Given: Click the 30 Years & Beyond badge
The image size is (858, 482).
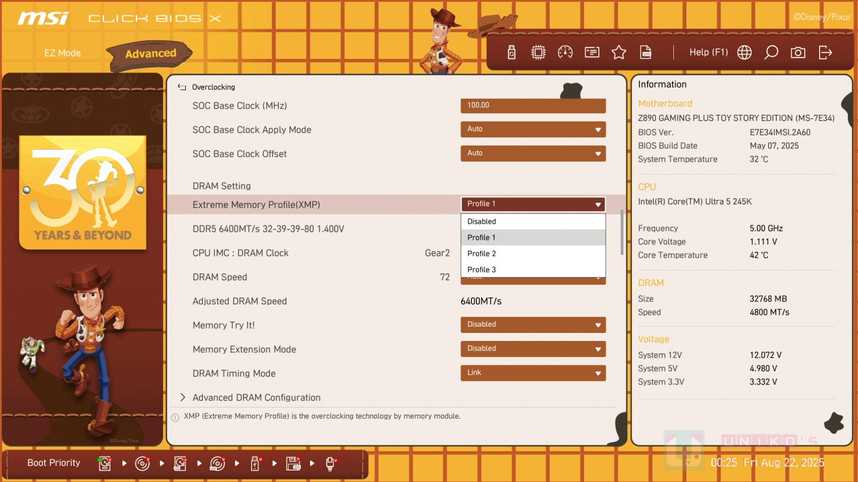Looking at the screenshot, I should [x=83, y=192].
